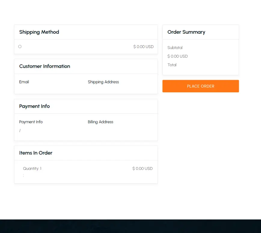Select the Billing Address label

(100, 122)
